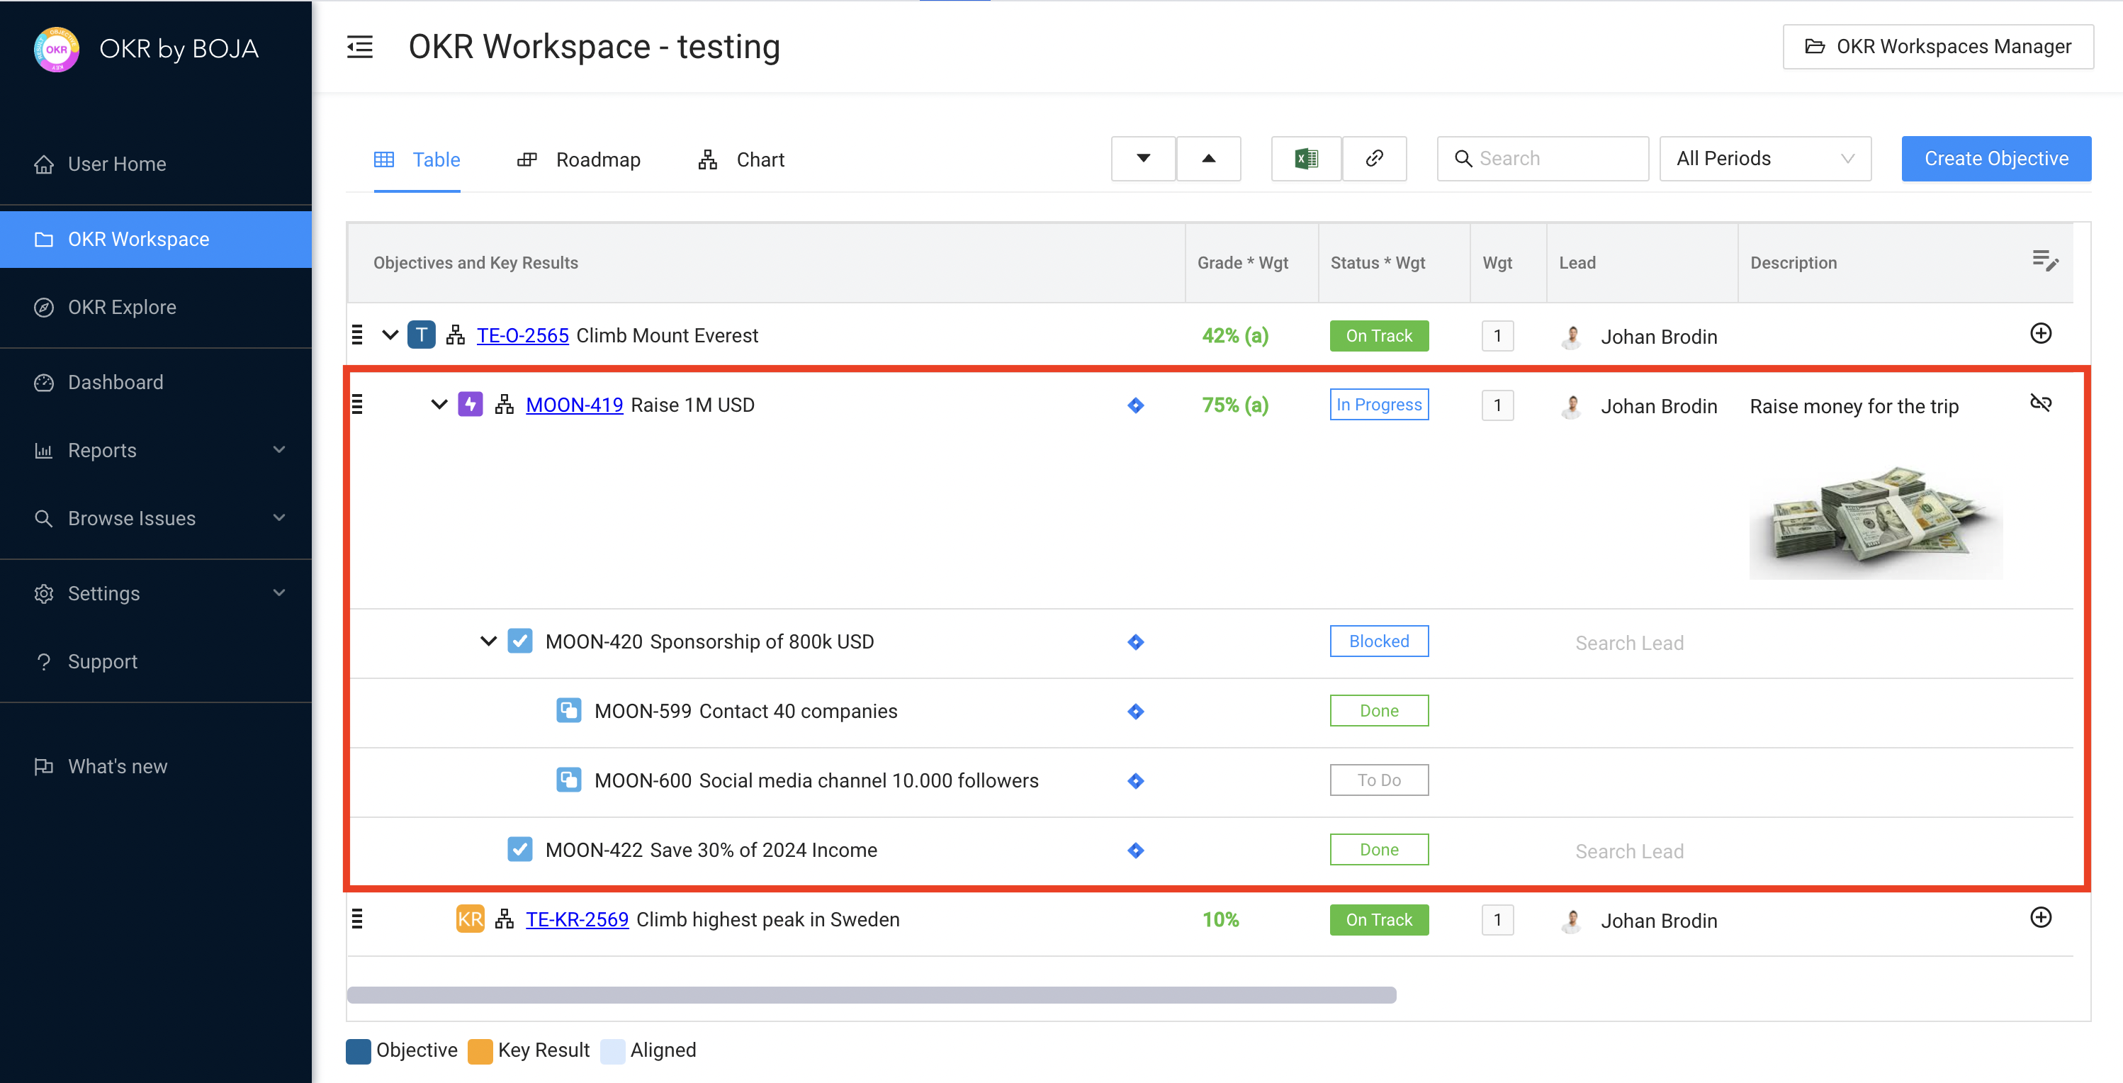2123x1083 pixels.
Task: Click the Create Objective button
Action: point(1995,158)
